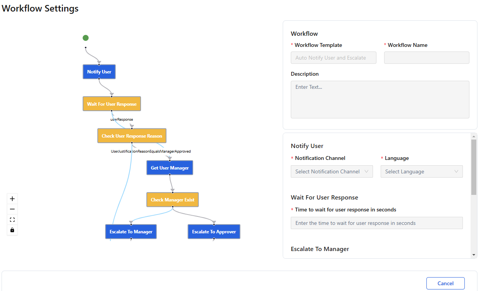This screenshot has width=479, height=291.
Task: Click the green start node circle
Action: tap(86, 38)
